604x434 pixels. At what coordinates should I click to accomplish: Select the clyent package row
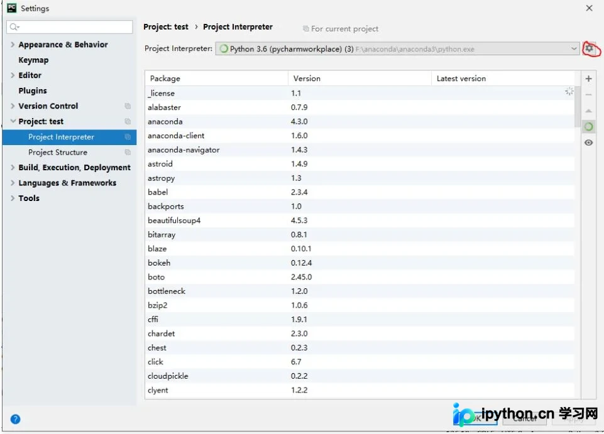point(360,390)
